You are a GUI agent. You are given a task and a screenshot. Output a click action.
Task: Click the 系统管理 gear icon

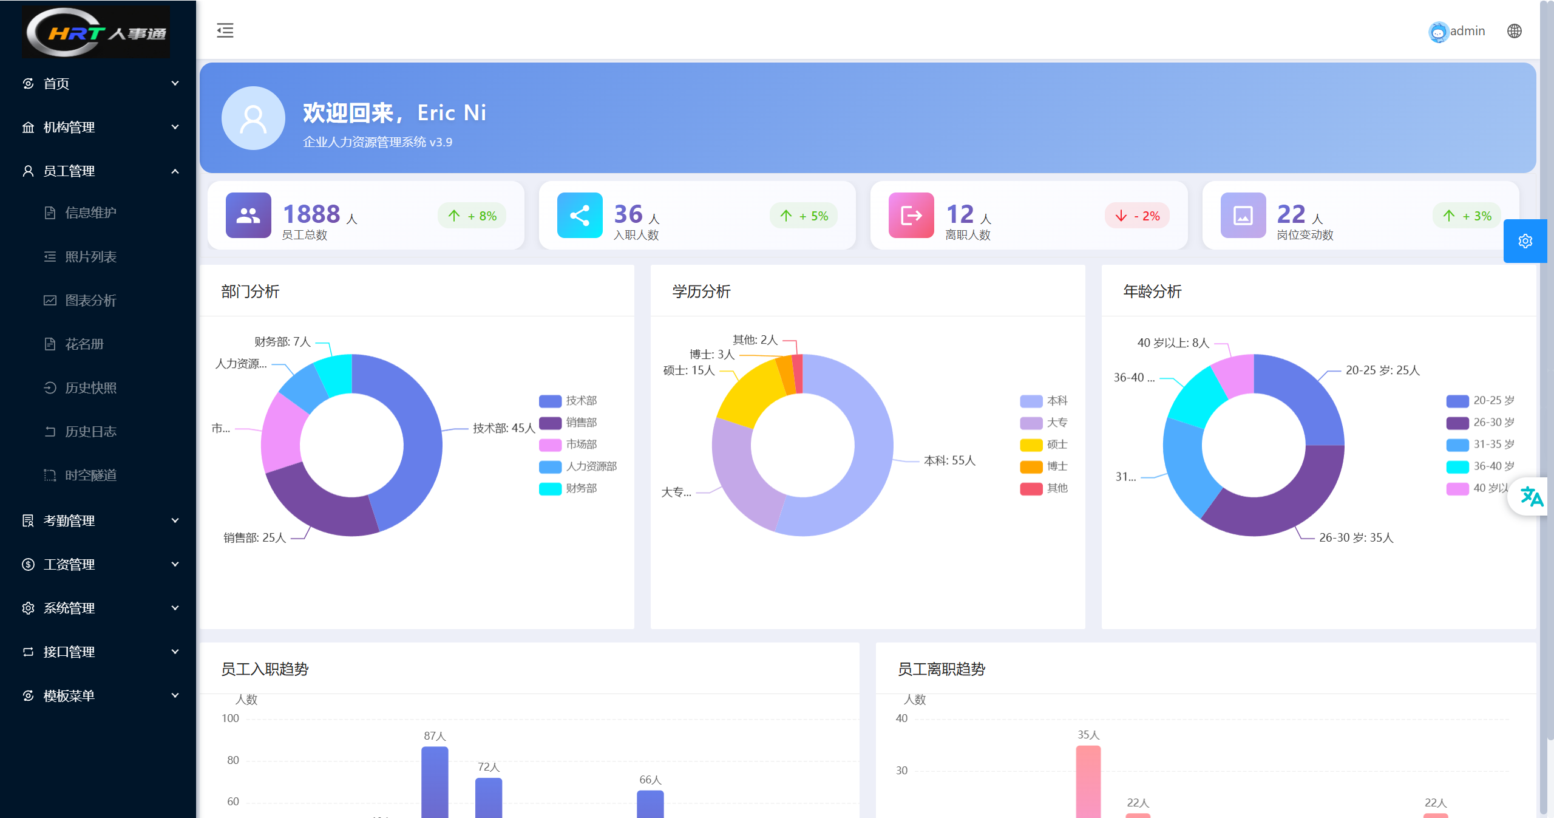point(28,608)
